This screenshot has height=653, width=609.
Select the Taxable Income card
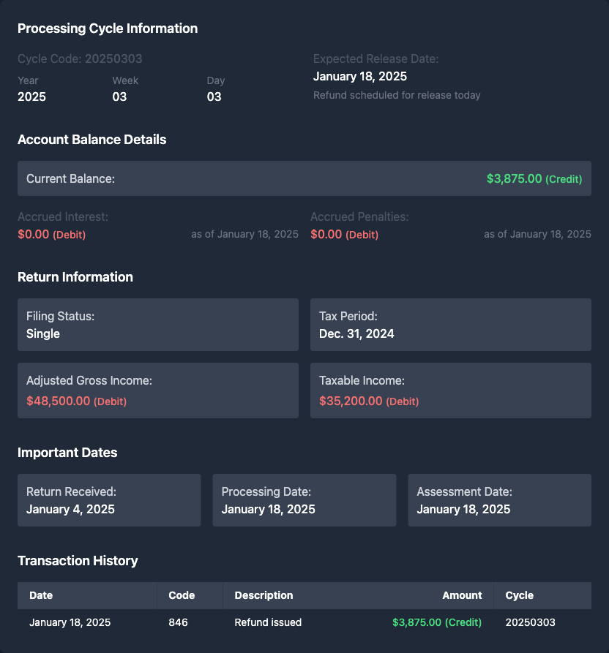click(x=450, y=390)
